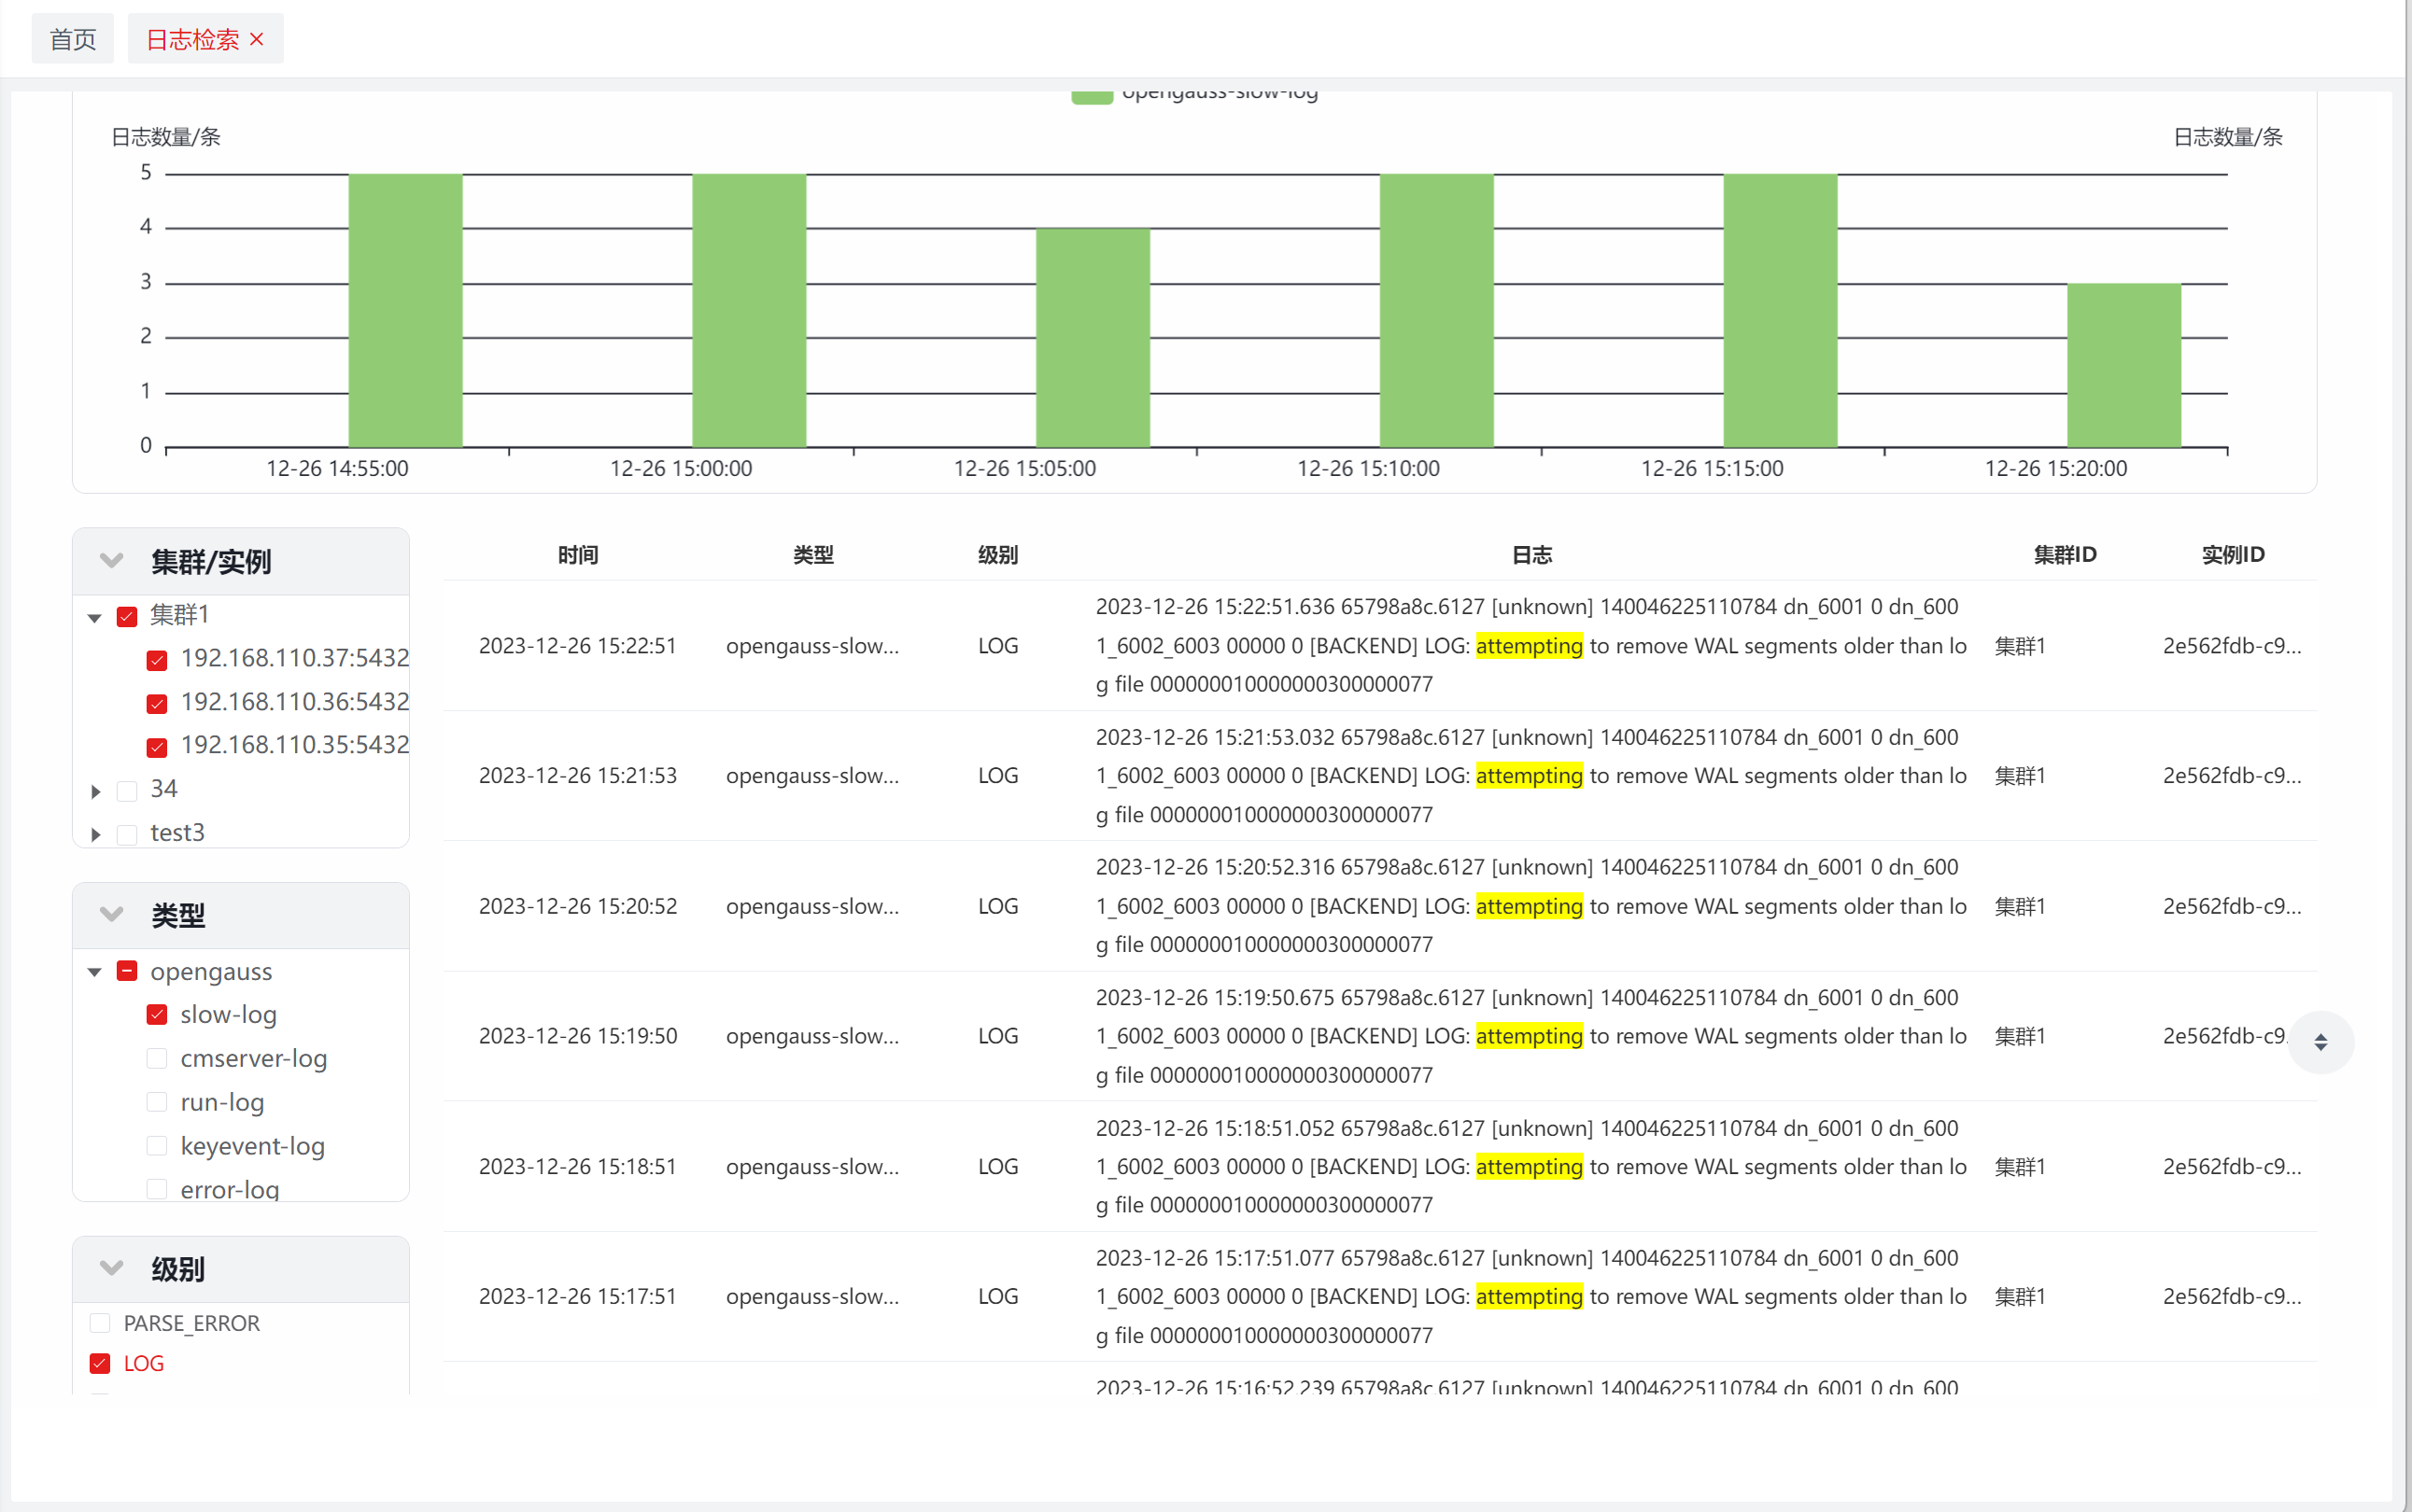This screenshot has height=1512, width=2412.
Task: Switch to the 首页 tab
Action: click(73, 39)
